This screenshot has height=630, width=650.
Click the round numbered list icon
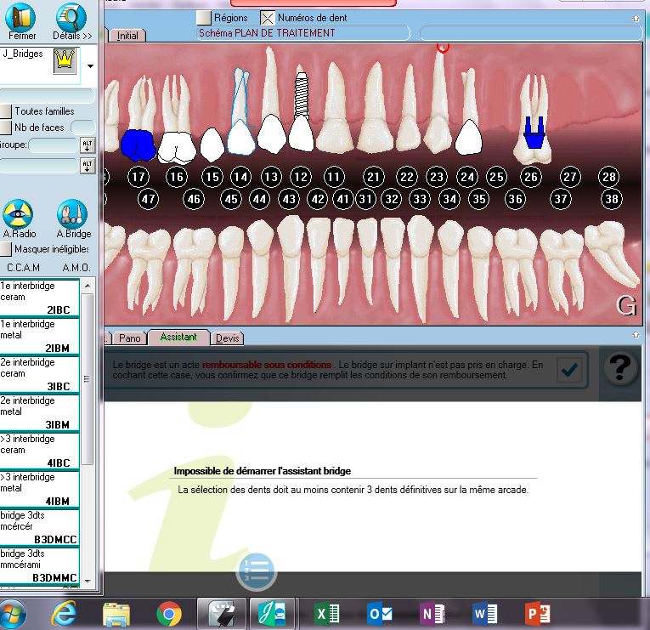pos(256,570)
